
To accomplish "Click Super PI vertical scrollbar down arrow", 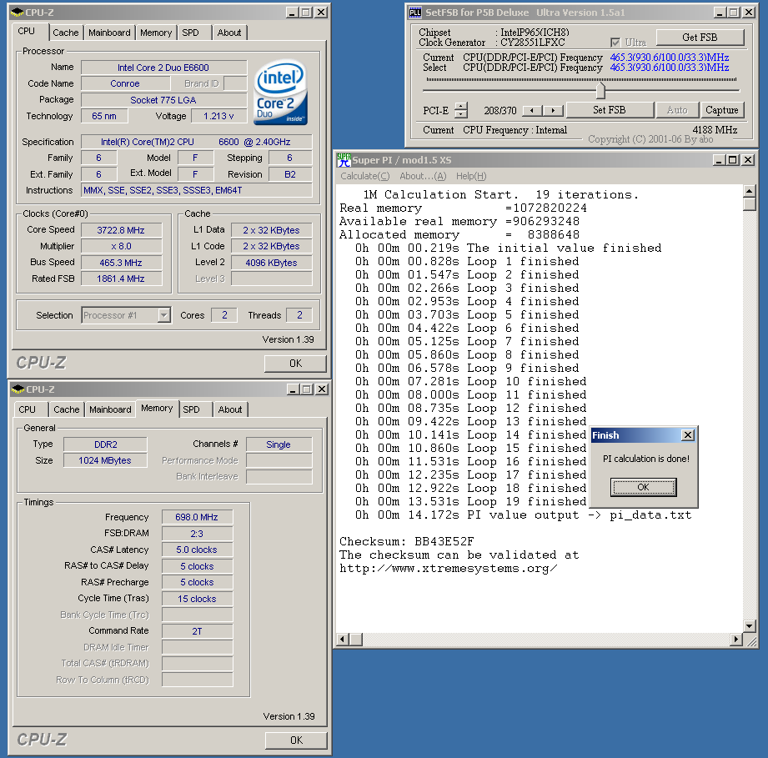I will (750, 625).
